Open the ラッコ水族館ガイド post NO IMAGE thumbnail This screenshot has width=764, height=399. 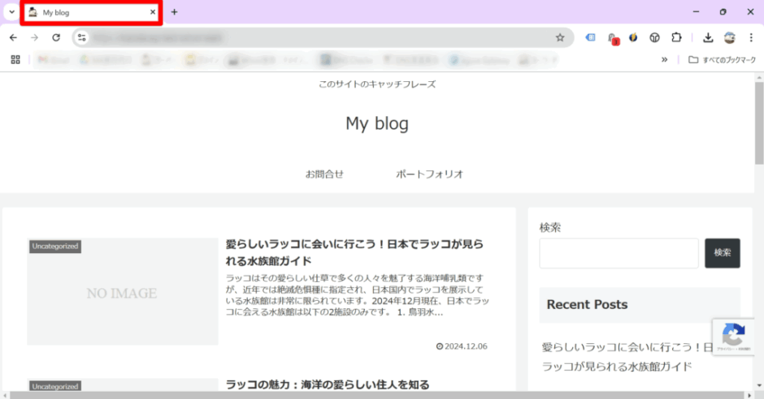point(123,292)
